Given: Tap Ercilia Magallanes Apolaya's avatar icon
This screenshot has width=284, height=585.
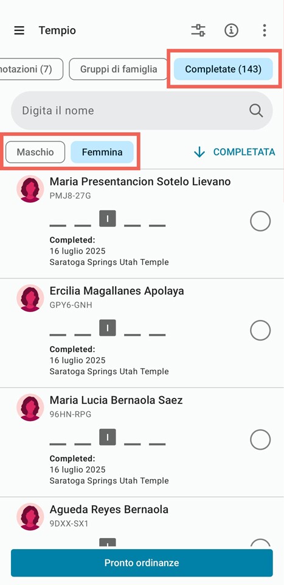Looking at the screenshot, I should [x=30, y=298].
